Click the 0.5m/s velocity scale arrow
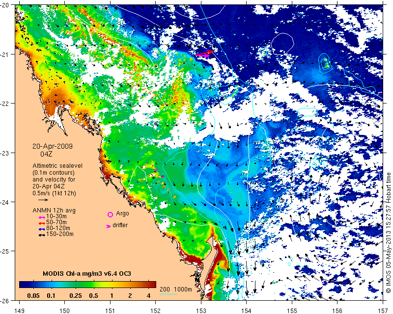 click(43, 200)
